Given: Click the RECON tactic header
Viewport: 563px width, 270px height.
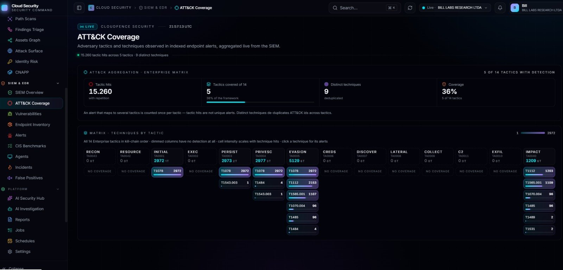Looking at the screenshot, I should (99, 156).
